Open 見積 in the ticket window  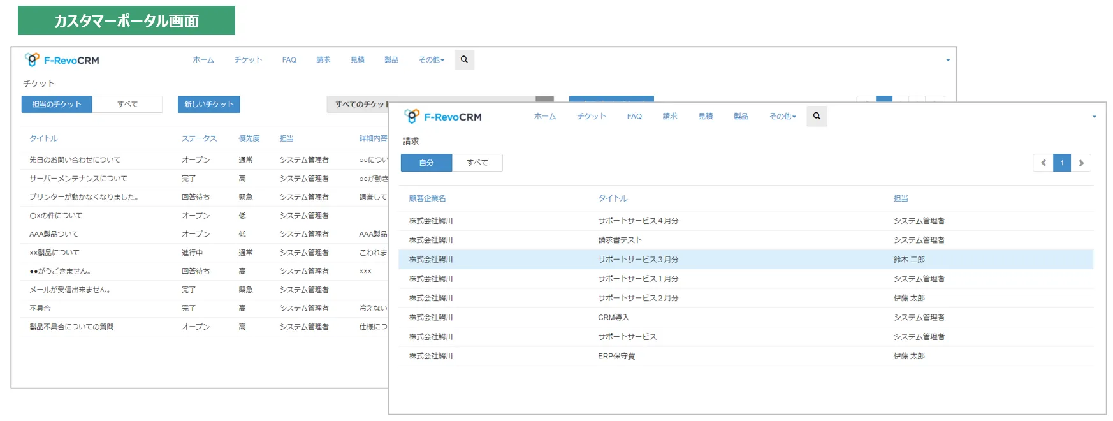pyautogui.click(x=358, y=60)
